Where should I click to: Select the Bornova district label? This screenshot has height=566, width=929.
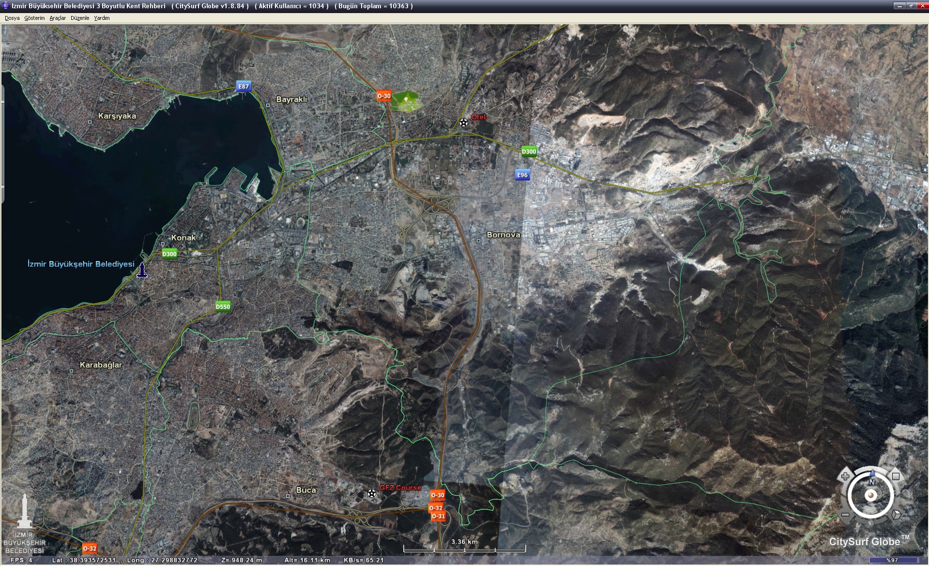[503, 235]
